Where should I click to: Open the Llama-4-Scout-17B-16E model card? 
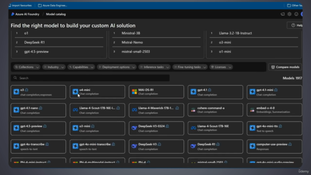[x=215, y=128]
